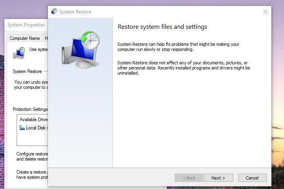Click the "Restore system files and settings" heading
284x189 pixels.
point(162,27)
